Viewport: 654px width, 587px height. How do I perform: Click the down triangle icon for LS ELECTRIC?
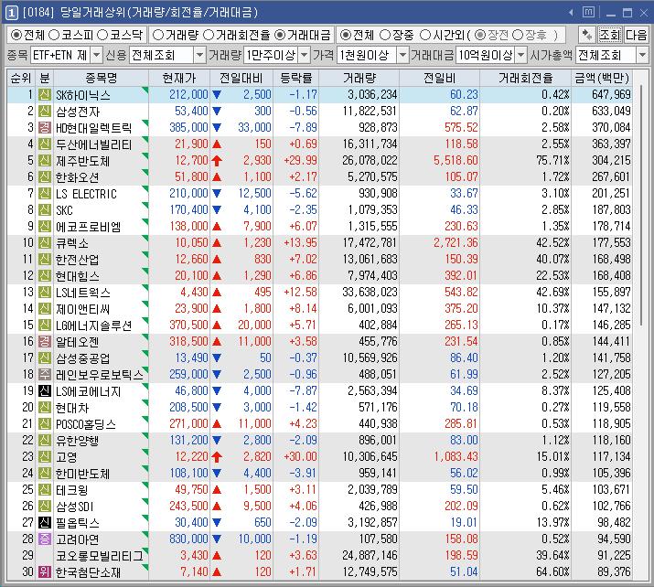(217, 194)
